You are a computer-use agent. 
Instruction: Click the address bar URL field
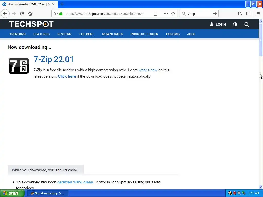click(x=104, y=14)
